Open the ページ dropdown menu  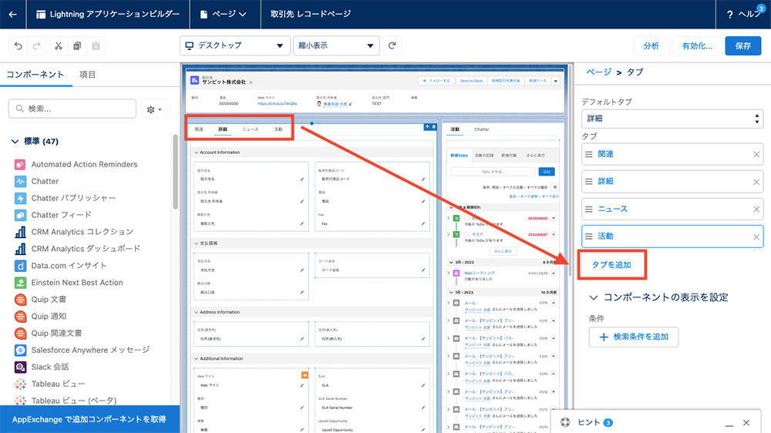click(x=224, y=14)
